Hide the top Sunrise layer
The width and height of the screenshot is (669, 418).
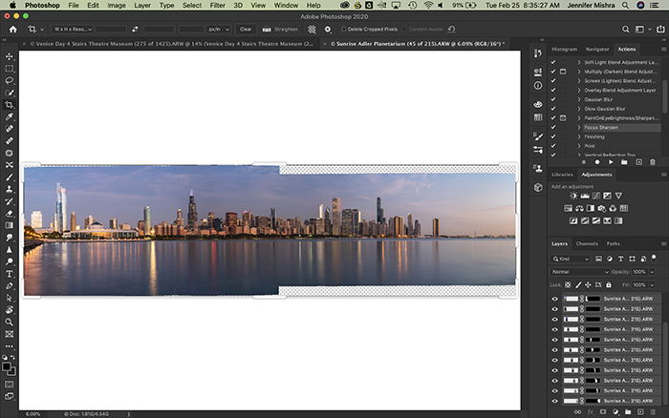pyautogui.click(x=555, y=299)
